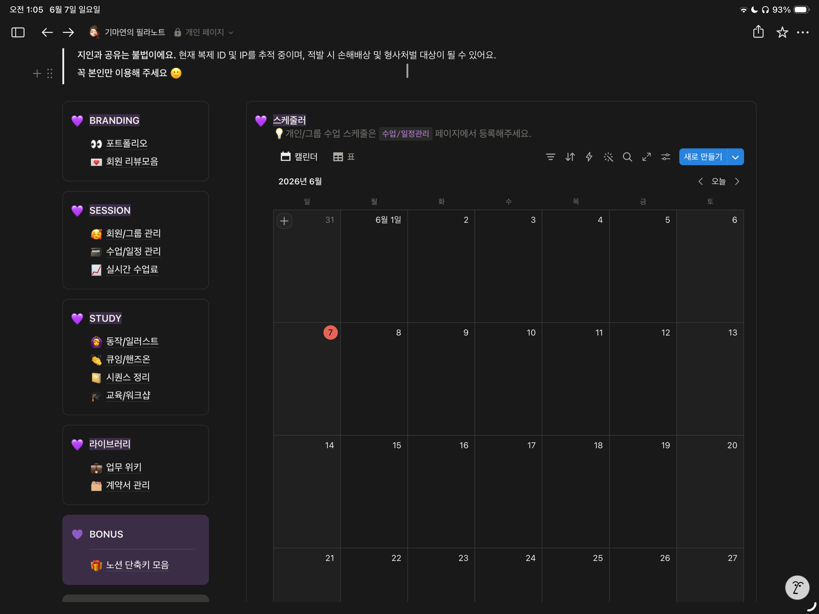Screen dimensions: 819x614
Task: Select today's highlighted date 7
Action: click(330, 332)
